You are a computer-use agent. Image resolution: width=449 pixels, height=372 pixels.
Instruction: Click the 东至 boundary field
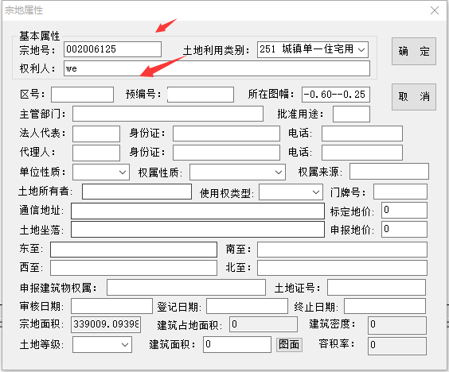click(134, 250)
